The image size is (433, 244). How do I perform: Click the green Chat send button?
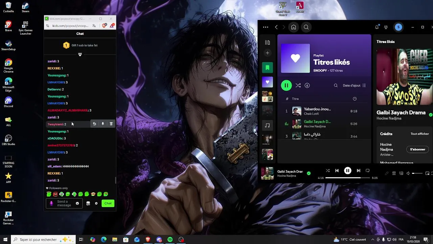(108, 203)
